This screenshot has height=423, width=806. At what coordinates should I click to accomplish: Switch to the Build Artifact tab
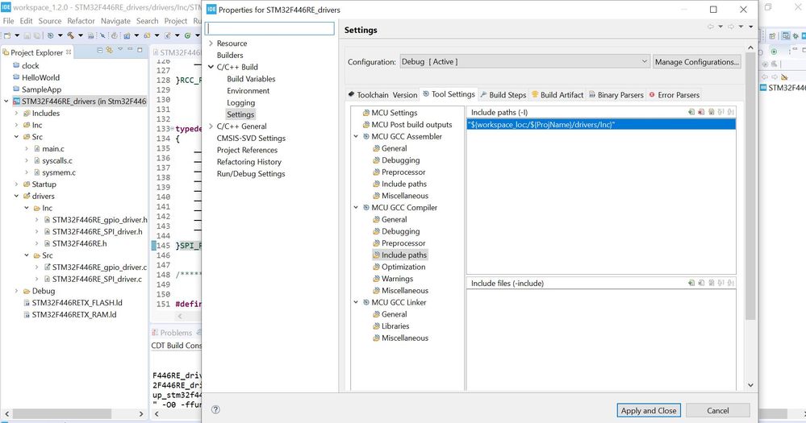558,94
